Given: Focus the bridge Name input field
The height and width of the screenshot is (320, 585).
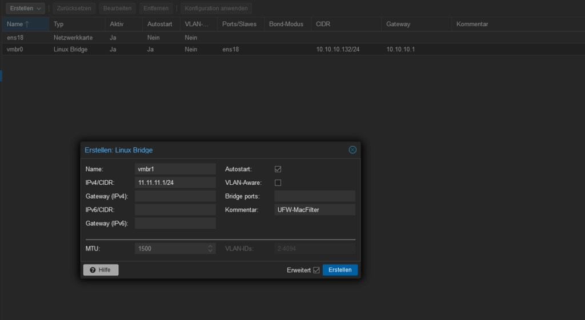Looking at the screenshot, I should [x=175, y=169].
